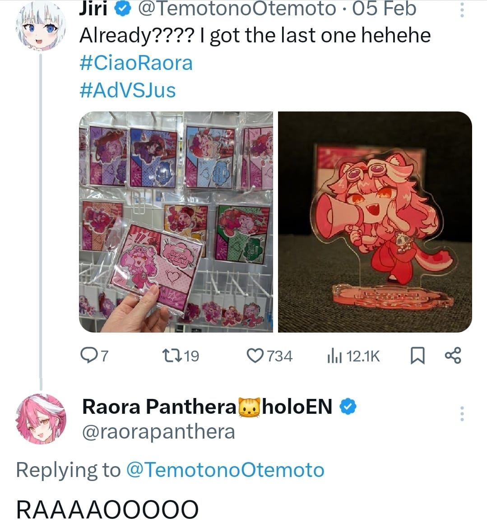Open the 05 Feb tweet timestamp
The width and height of the screenshot is (487, 532).
click(384, 9)
